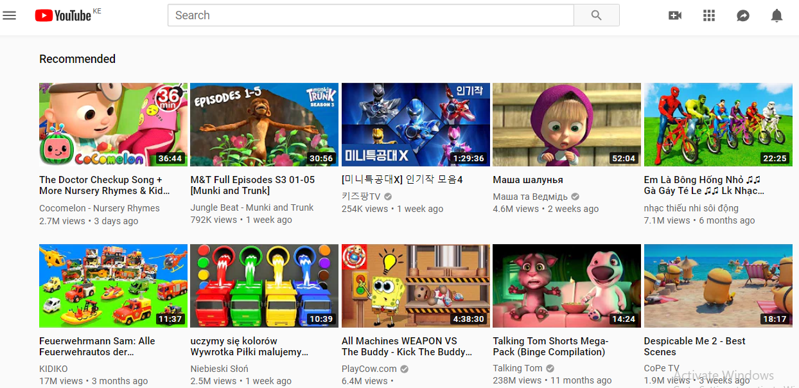The width and height of the screenshot is (799, 388).
Task: Focus the Search input field
Action: [371, 15]
